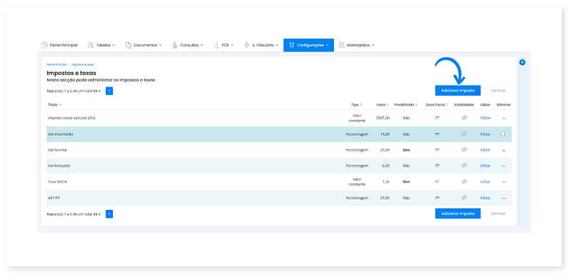
Task: Select the 3587,00 value cell
Action: pyautogui.click(x=383, y=118)
